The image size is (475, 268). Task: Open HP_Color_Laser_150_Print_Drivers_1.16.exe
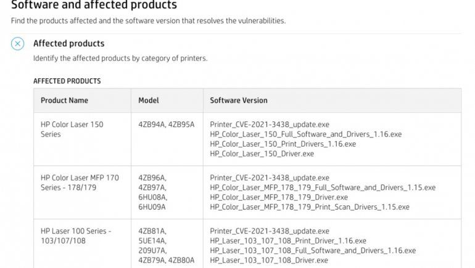pyautogui.click(x=283, y=144)
